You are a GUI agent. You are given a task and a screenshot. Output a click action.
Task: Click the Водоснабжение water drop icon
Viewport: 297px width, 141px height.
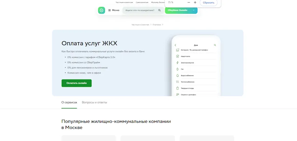(x=178, y=75)
